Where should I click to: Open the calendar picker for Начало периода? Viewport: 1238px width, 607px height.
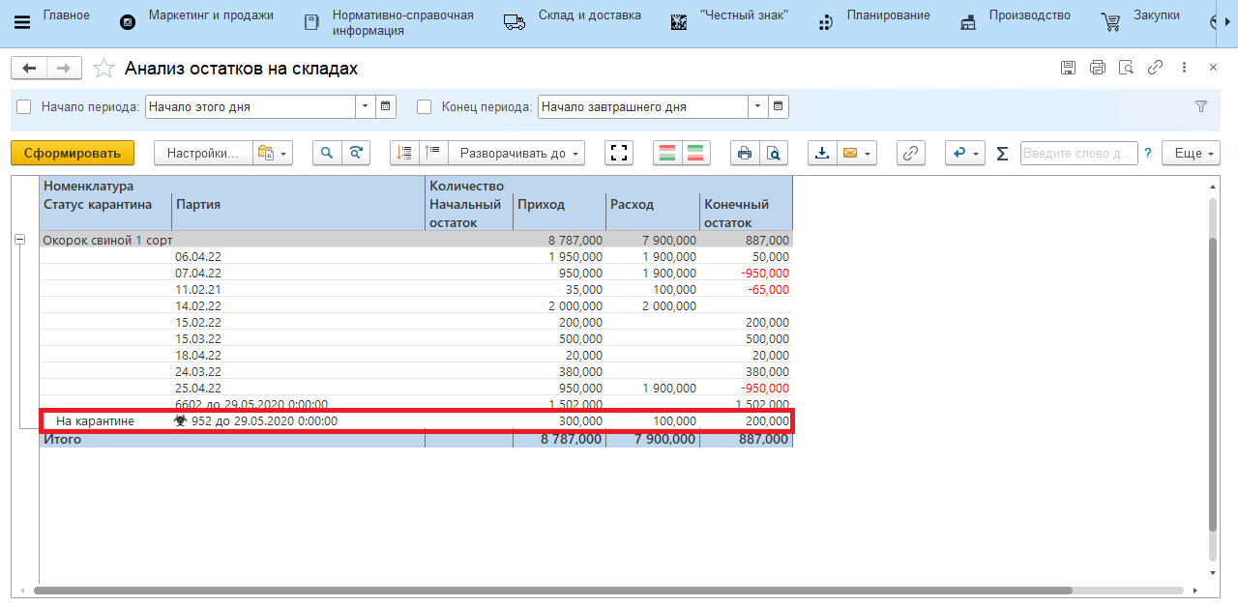pyautogui.click(x=385, y=107)
